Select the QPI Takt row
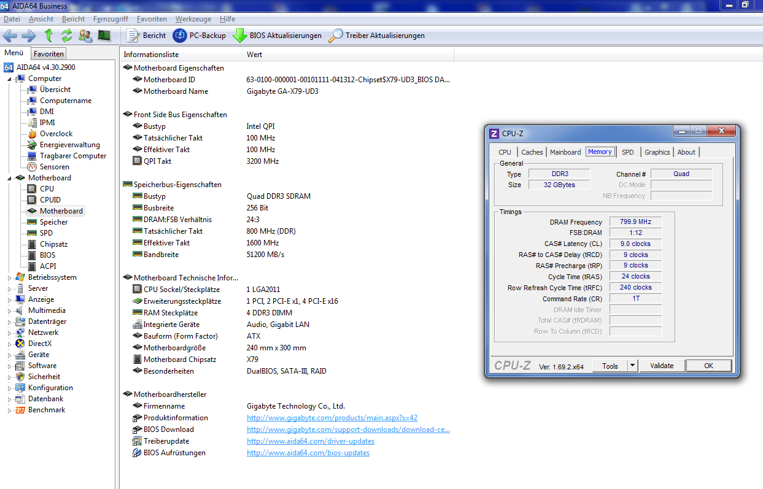Screen dimensions: 763x489 pos(287,161)
